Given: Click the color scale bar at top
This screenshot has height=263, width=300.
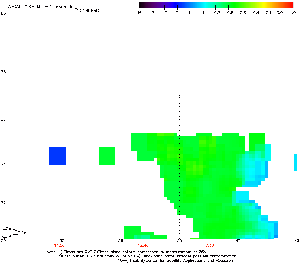Looking at the screenshot, I should tap(216, 5).
